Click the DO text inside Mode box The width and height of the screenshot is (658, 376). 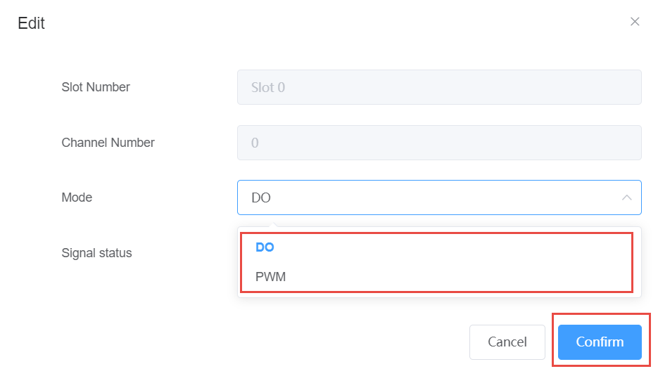(261, 198)
